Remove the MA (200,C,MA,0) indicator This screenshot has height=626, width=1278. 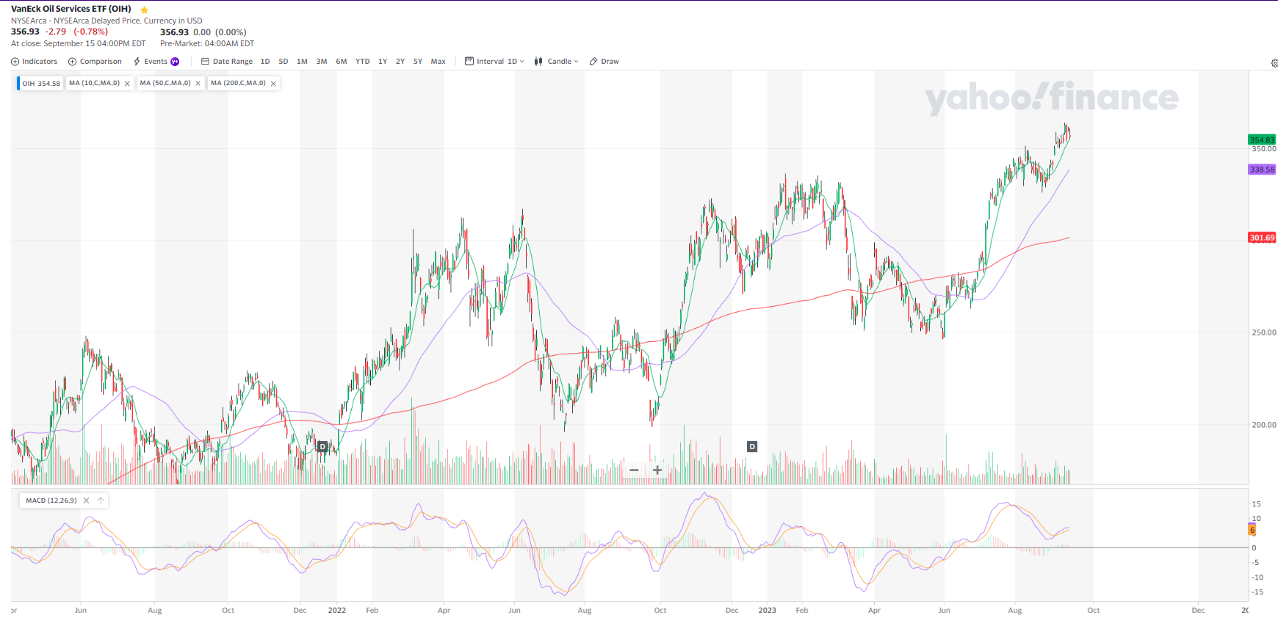click(273, 84)
